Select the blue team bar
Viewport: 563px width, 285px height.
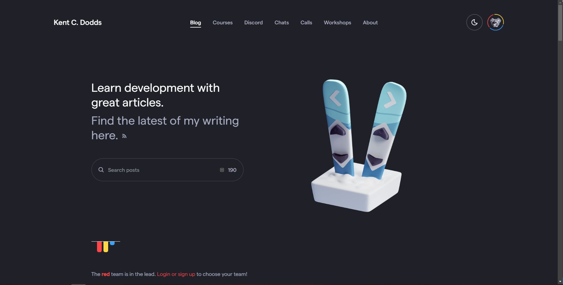click(112, 243)
